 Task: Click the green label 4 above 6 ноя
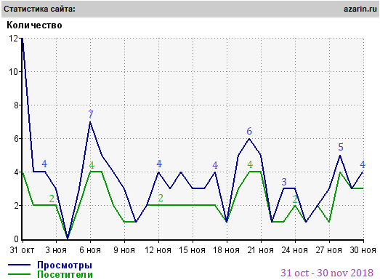92,165
